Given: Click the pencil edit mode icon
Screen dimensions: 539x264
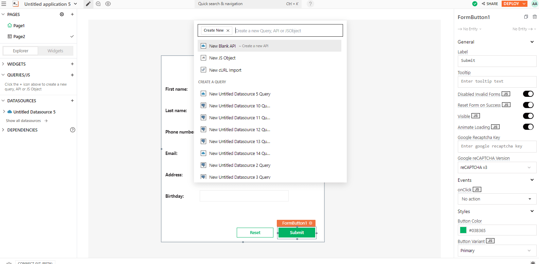Looking at the screenshot, I should click(88, 4).
